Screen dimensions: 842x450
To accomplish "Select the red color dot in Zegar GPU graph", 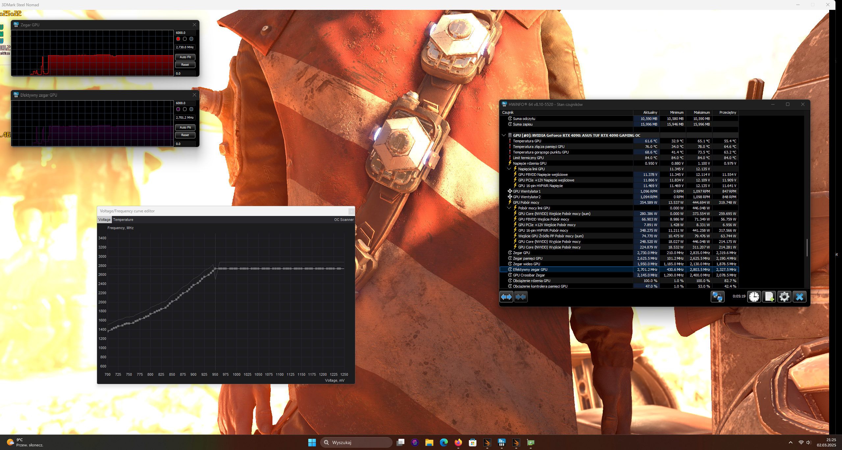I will 178,39.
